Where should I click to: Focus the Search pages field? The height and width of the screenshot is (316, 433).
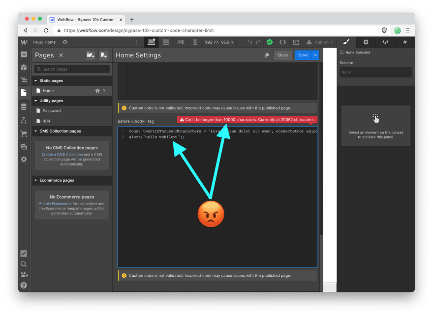(72, 69)
